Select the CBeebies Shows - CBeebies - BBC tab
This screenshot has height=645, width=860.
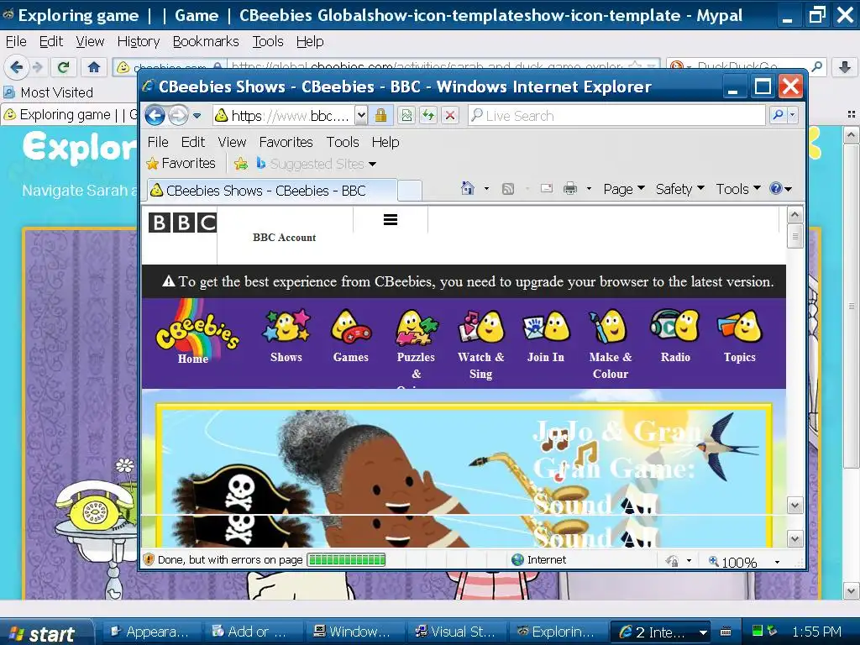point(271,191)
